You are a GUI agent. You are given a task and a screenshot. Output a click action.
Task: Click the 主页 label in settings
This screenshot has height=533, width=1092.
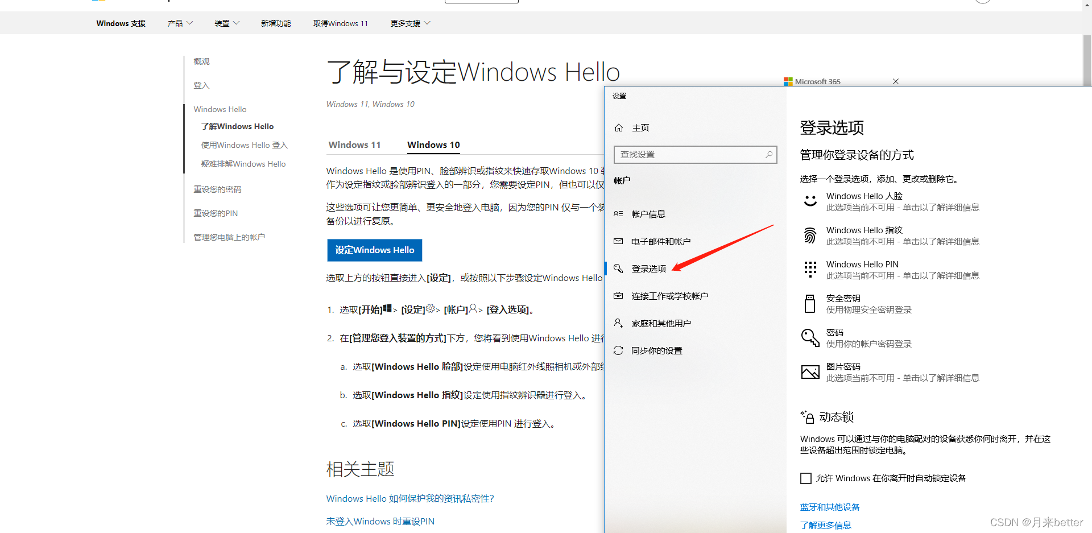pos(640,128)
